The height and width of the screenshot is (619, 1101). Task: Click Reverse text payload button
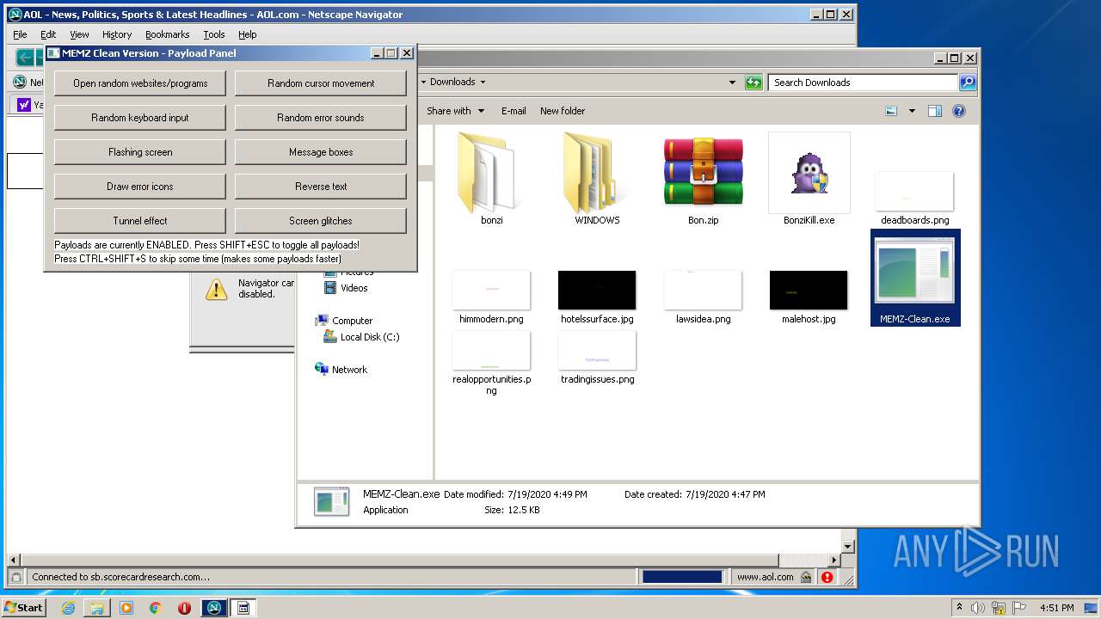click(321, 187)
